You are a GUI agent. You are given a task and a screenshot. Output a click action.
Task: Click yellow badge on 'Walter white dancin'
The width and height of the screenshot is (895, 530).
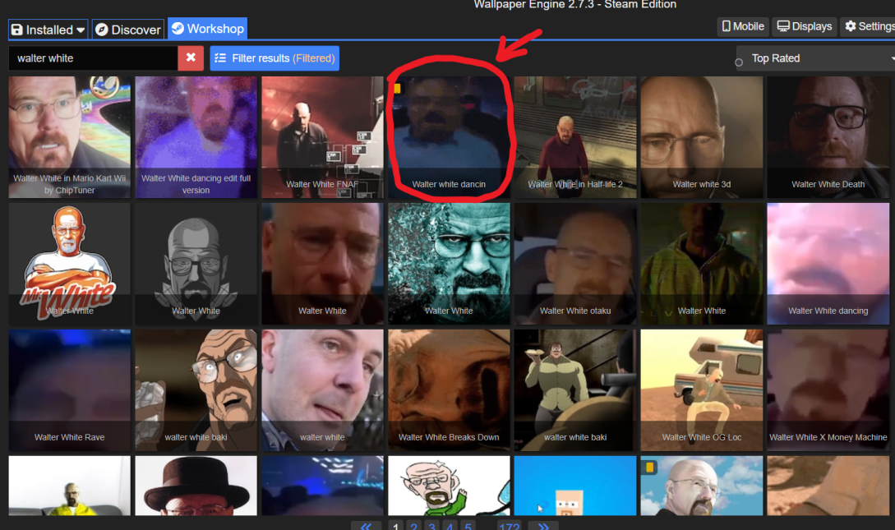[397, 89]
